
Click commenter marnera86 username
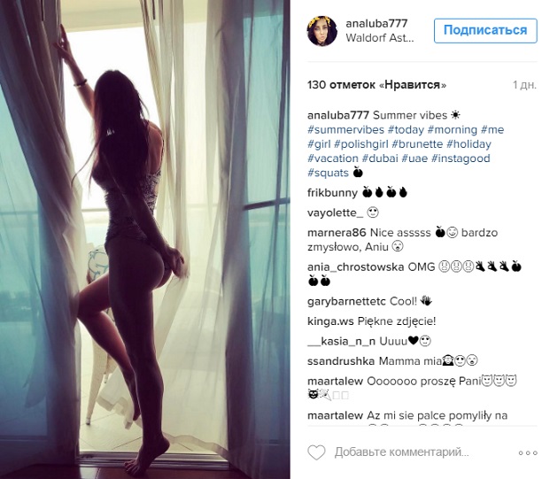337,233
